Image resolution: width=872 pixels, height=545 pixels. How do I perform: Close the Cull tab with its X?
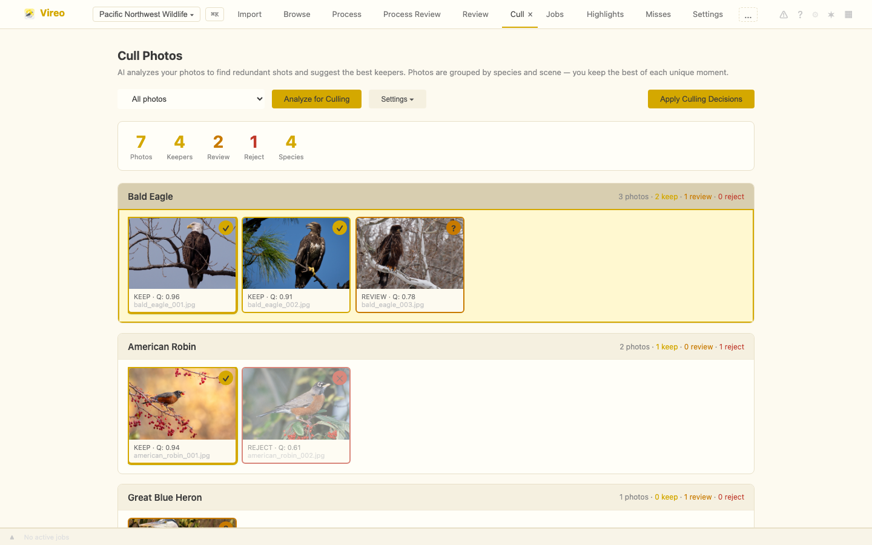530,15
